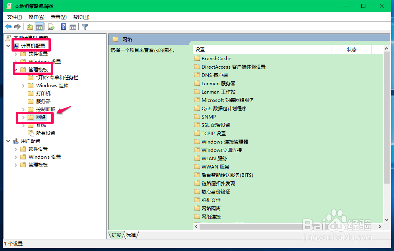This screenshot has width=394, height=251.
Task: Select the 网络 tree item
Action: coord(42,117)
